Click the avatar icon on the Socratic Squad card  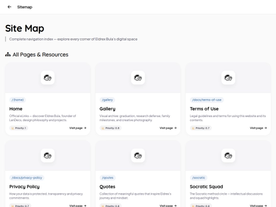tap(228, 155)
